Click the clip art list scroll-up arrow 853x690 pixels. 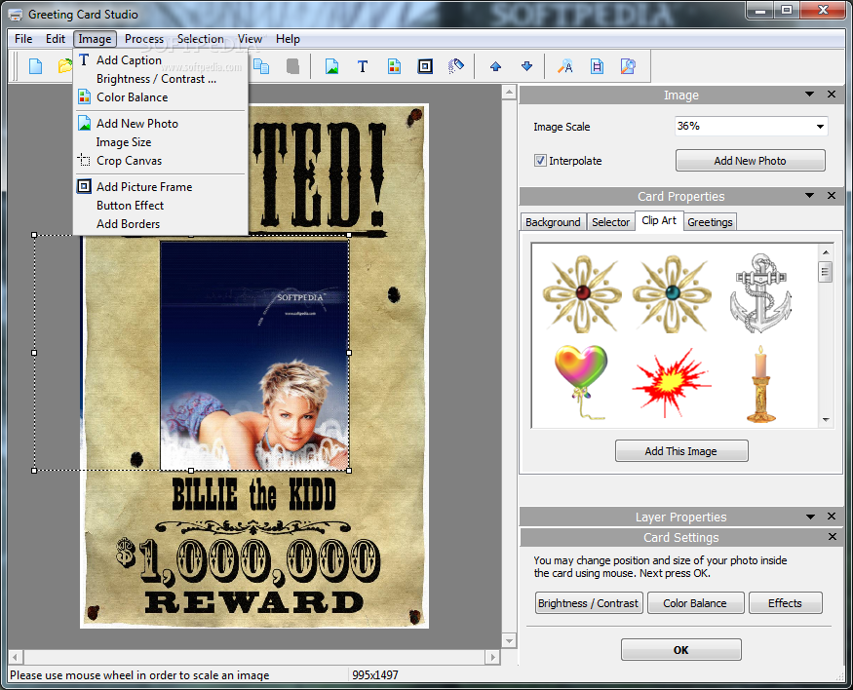(826, 251)
